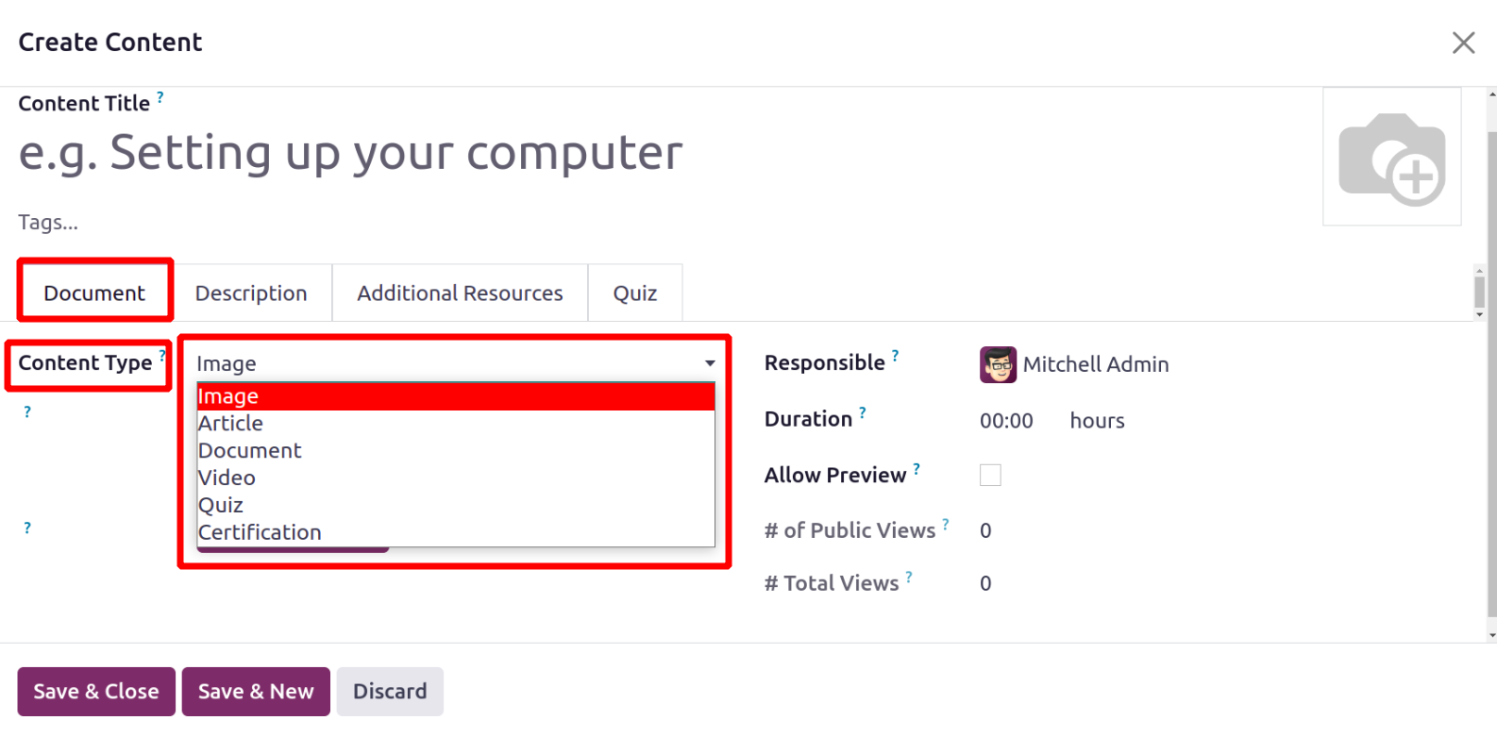
Task: Click the dialog's vertical scrollbar
Action: [x=1491, y=377]
